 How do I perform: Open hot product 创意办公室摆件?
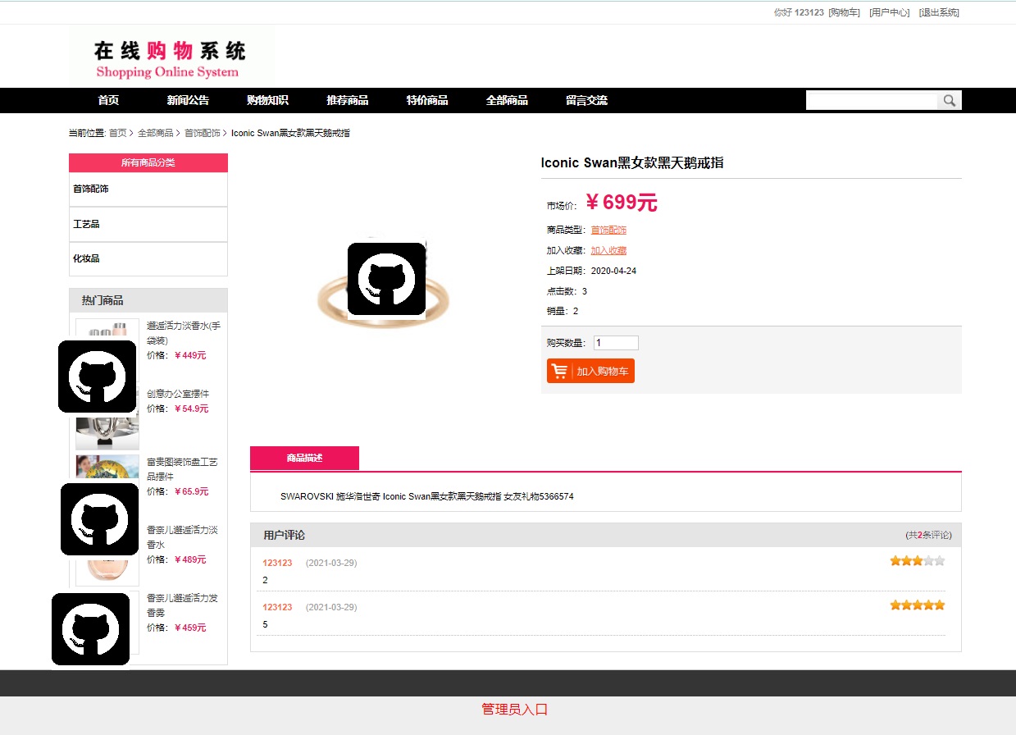178,394
